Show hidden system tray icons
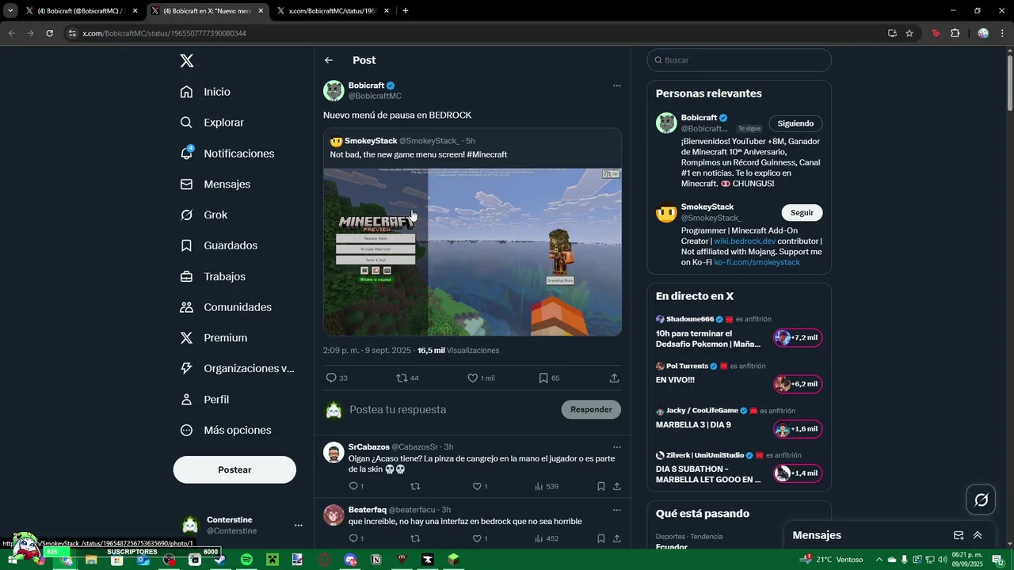This screenshot has width=1014, height=570. [x=879, y=560]
